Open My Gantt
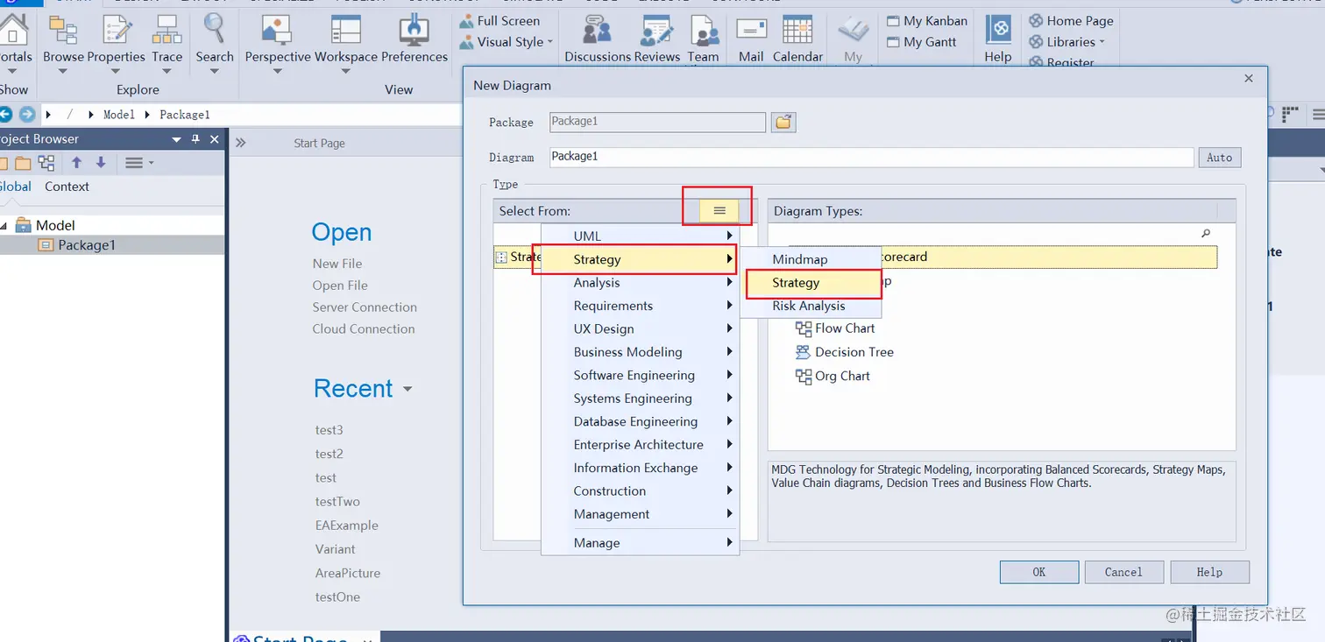This screenshot has height=642, width=1325. pos(922,42)
